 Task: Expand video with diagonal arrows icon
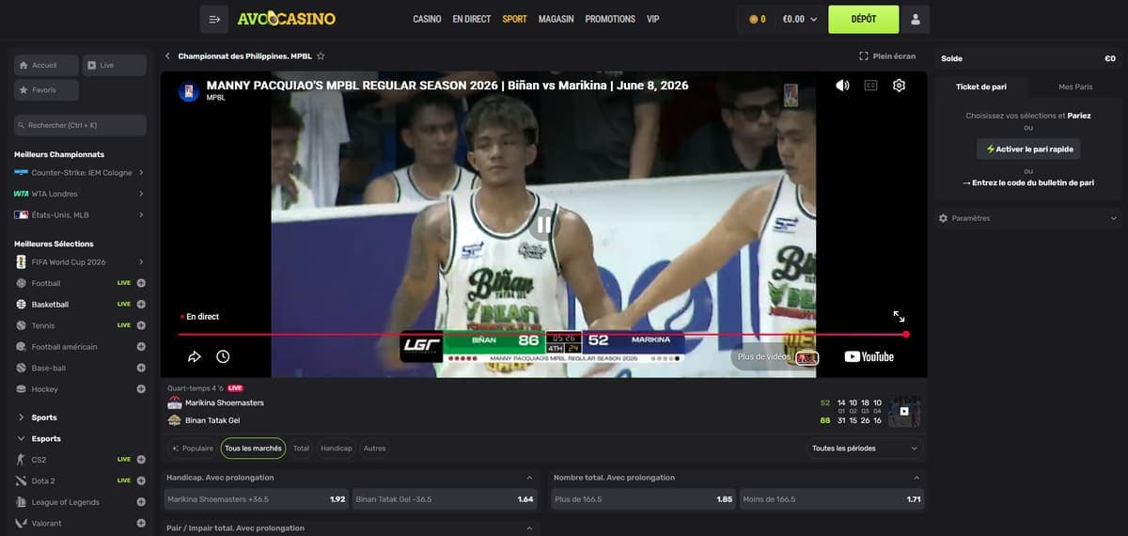click(x=899, y=317)
